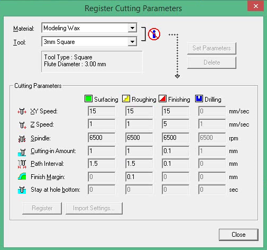The image size is (267, 250).
Task: Click the Tool Type : Square text
Action: coord(68,57)
